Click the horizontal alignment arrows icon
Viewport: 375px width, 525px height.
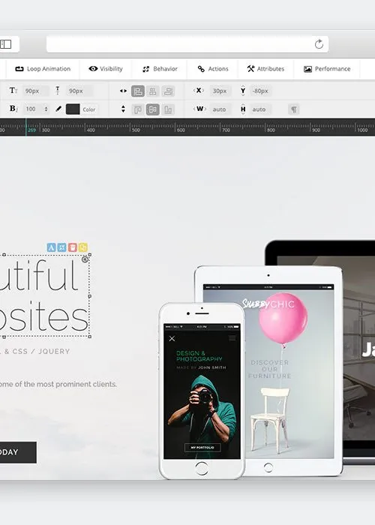123,91
